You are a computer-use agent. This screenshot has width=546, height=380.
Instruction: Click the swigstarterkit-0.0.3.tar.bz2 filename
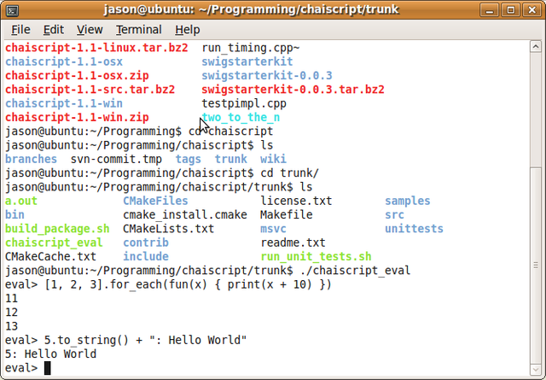(x=293, y=90)
